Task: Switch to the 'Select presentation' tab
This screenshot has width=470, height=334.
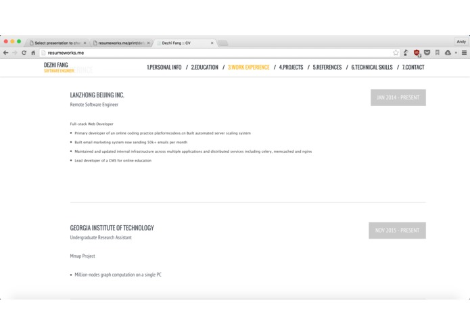Action: 57,43
